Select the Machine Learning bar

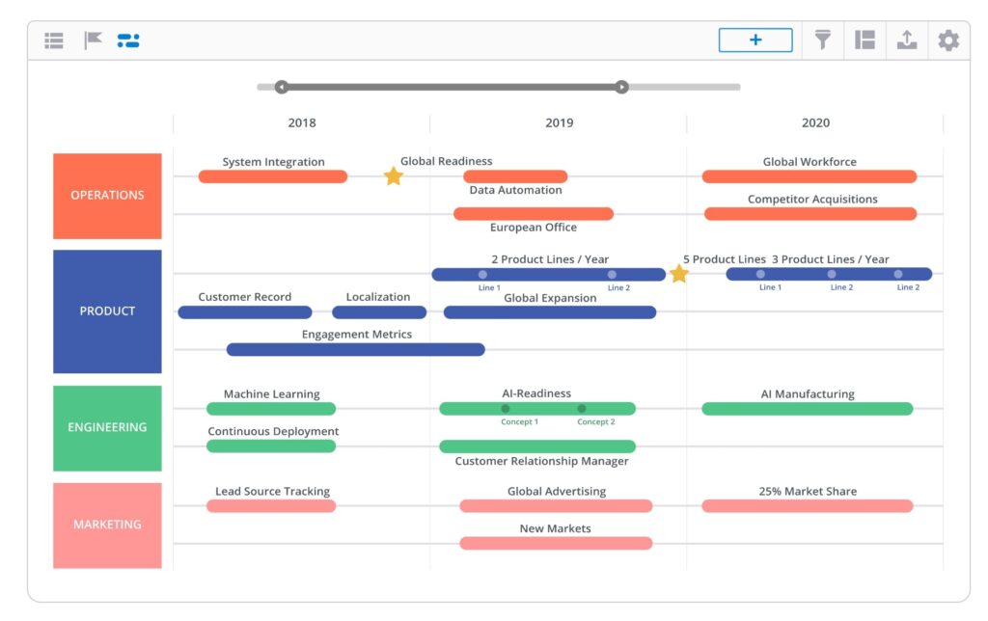pos(270,408)
